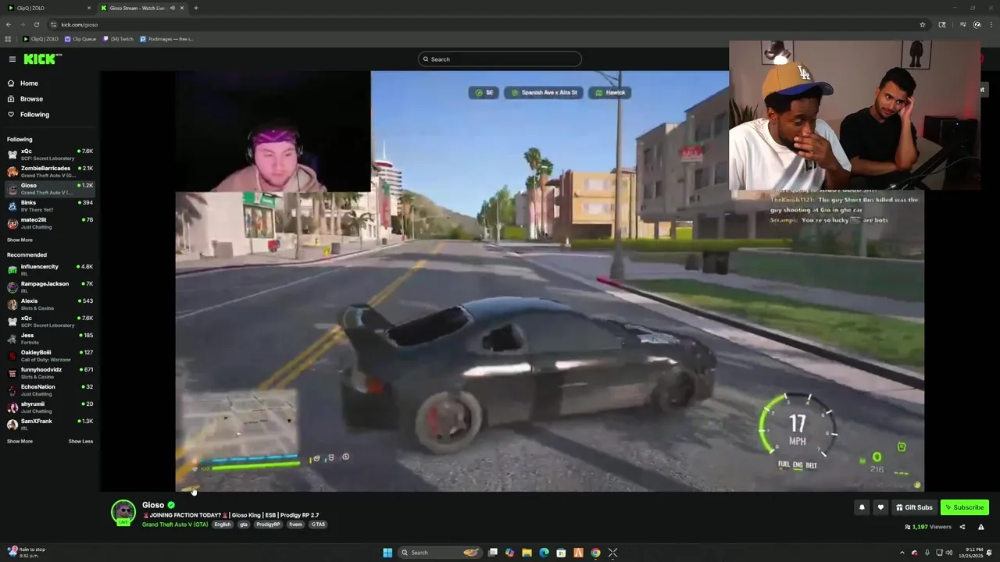Follow channel with the heart icon
This screenshot has height=562, width=1000.
pos(880,507)
